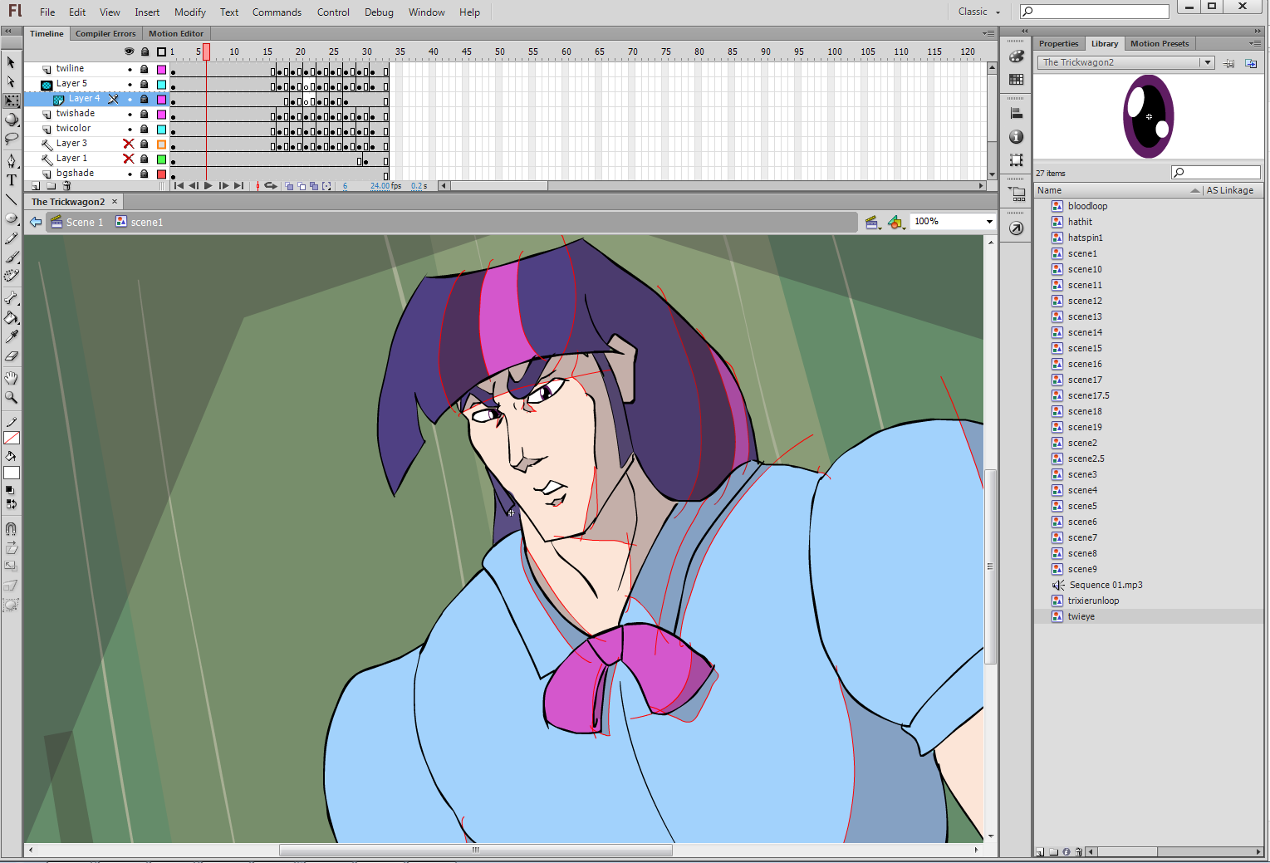Unlock the twishade layer
Image resolution: width=1270 pixels, height=863 pixels.
(145, 114)
